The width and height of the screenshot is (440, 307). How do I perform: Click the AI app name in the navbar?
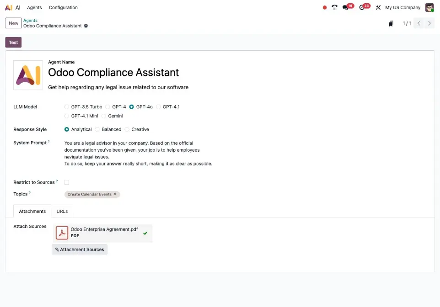coord(18,8)
